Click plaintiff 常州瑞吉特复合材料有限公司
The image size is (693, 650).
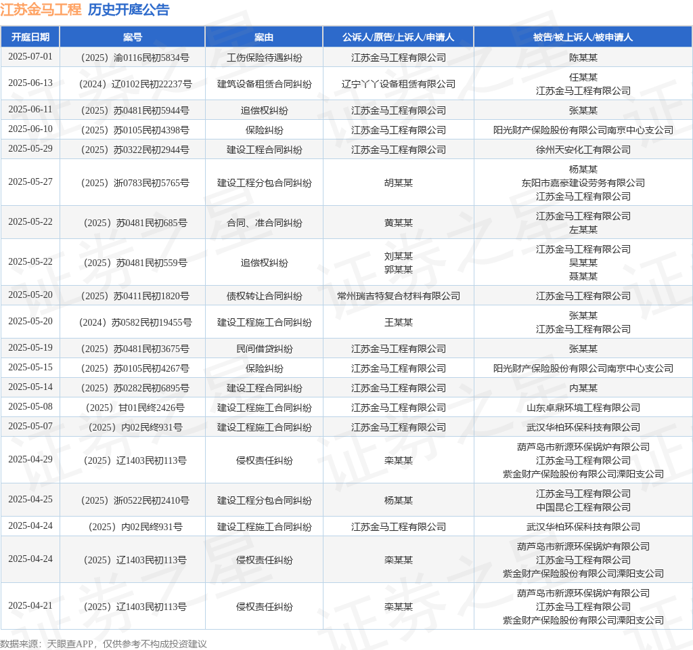(398, 296)
